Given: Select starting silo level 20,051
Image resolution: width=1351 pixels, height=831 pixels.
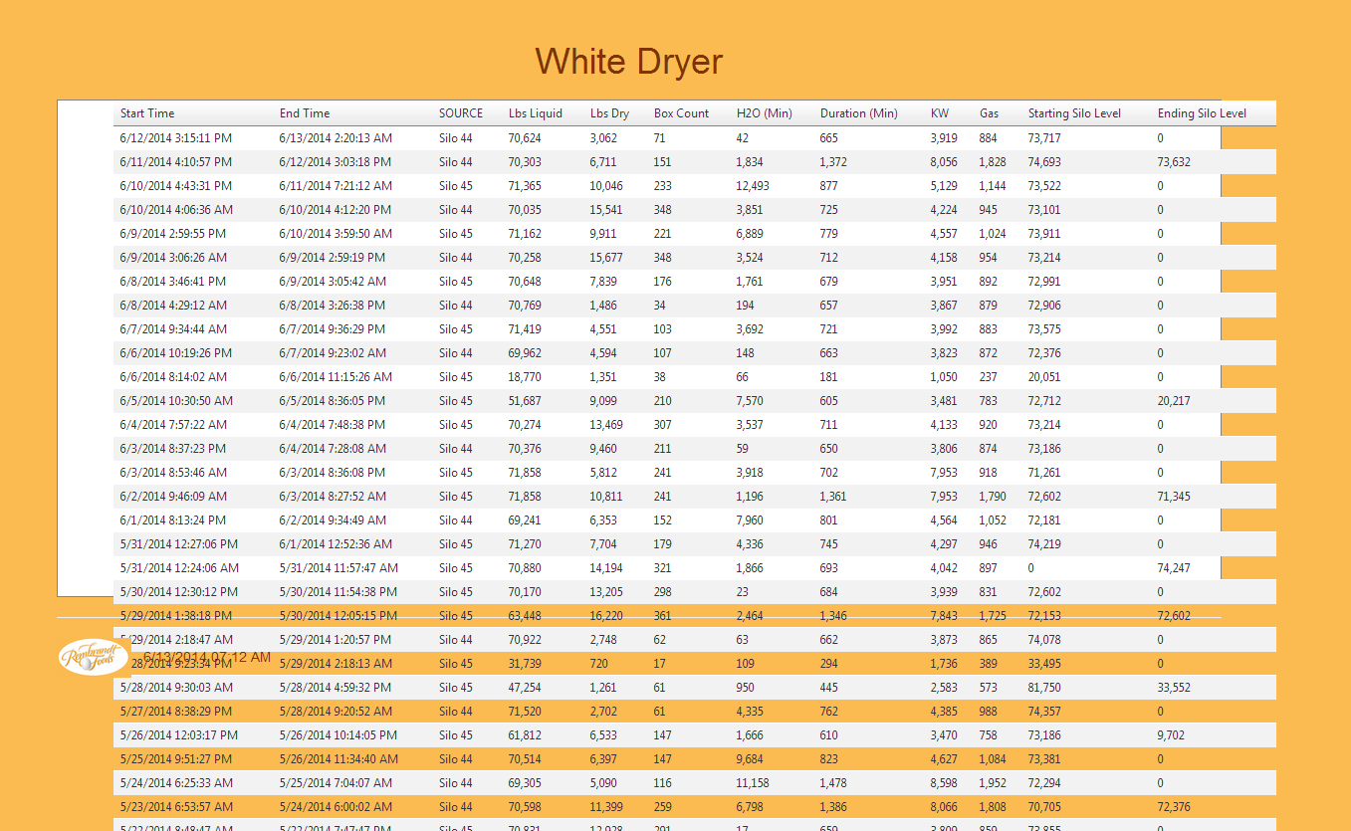Looking at the screenshot, I should click(1044, 377).
